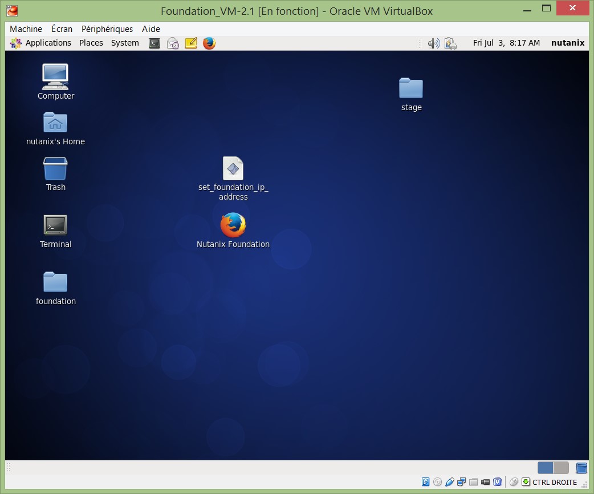The width and height of the screenshot is (594, 494).
Task: Click the CTRL DROITE host key label
Action: pos(555,482)
